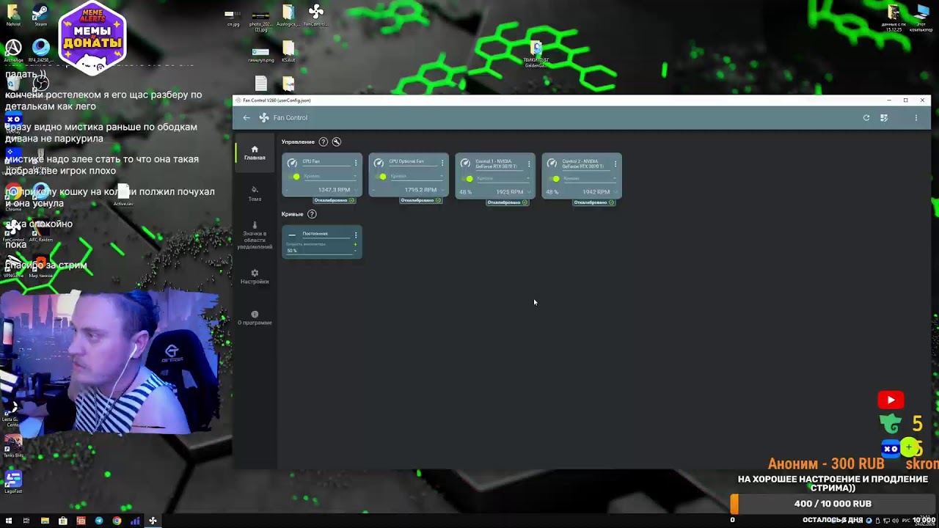Screen dimensions: 939x528
Task: Click the Постоянная curve name field
Action: point(325,234)
